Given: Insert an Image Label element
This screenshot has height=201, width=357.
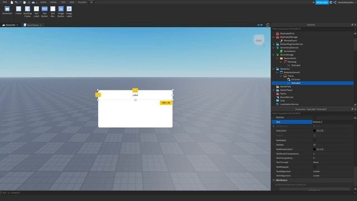Looking at the screenshot, I should [69, 11].
